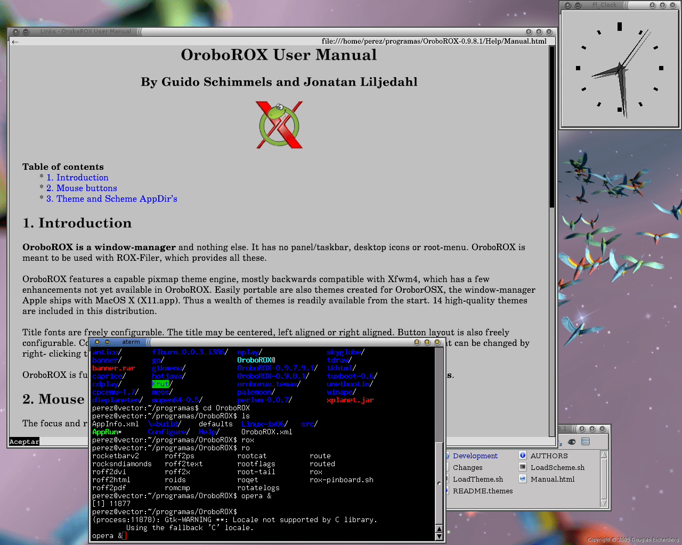The width and height of the screenshot is (682, 545).
Task: Select LoadTheme.sh label in ROX-Filer
Action: (478, 480)
